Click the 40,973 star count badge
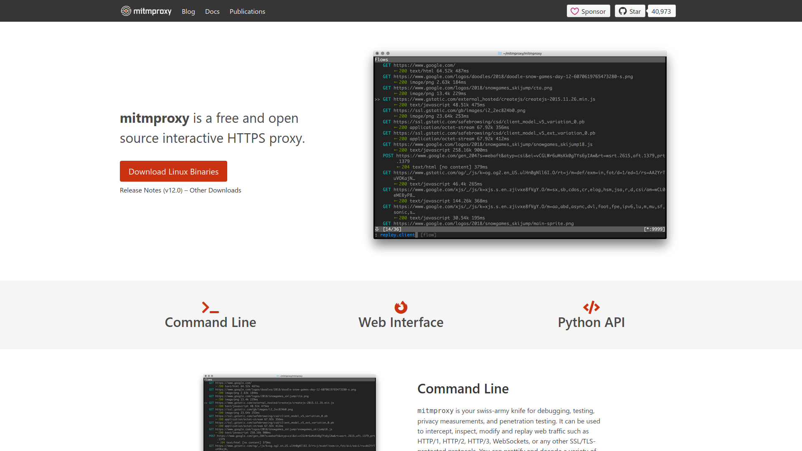The height and width of the screenshot is (451, 802). tap(661, 11)
